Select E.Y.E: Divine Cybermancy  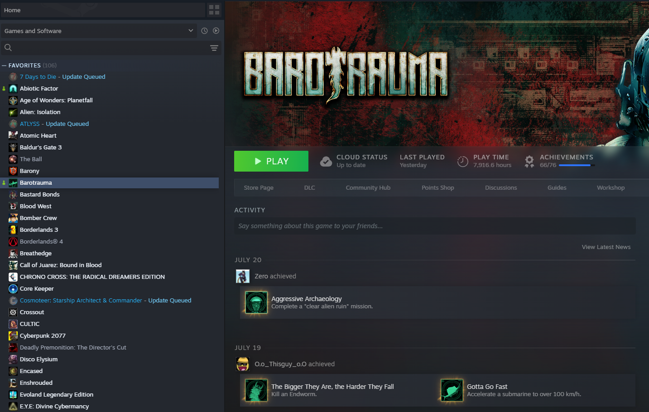54,407
